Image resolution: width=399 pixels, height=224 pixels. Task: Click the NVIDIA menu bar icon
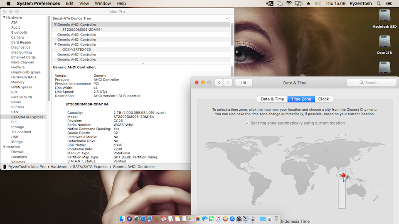(269, 3)
